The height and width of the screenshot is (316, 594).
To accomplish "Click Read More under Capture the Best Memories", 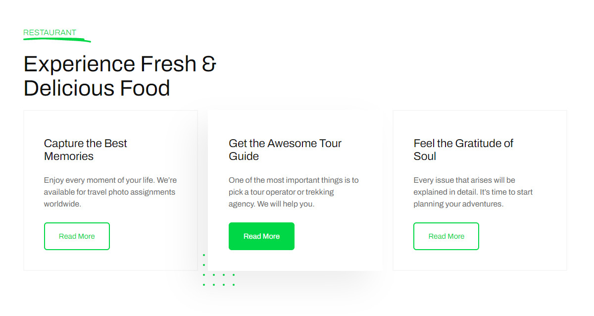I will [77, 236].
